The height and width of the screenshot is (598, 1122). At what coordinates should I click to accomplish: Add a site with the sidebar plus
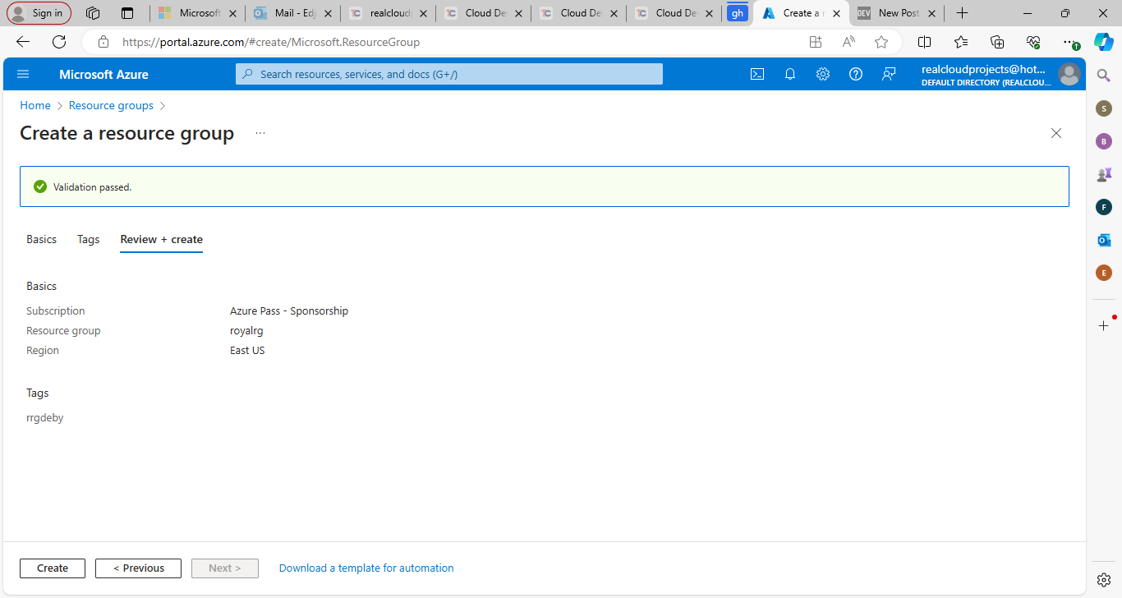pos(1104,325)
